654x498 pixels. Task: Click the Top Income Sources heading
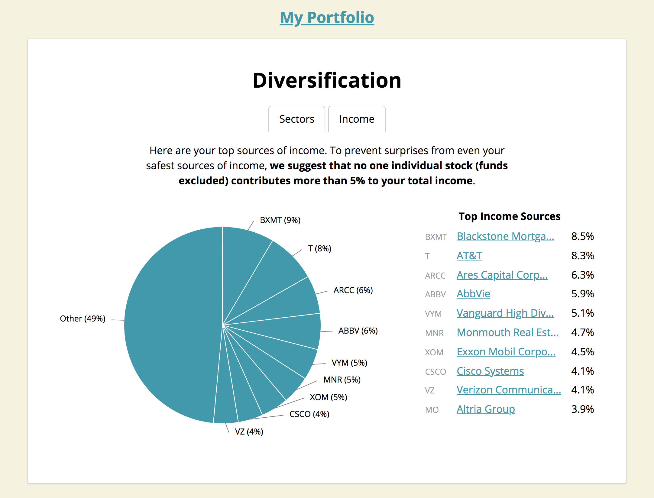509,216
